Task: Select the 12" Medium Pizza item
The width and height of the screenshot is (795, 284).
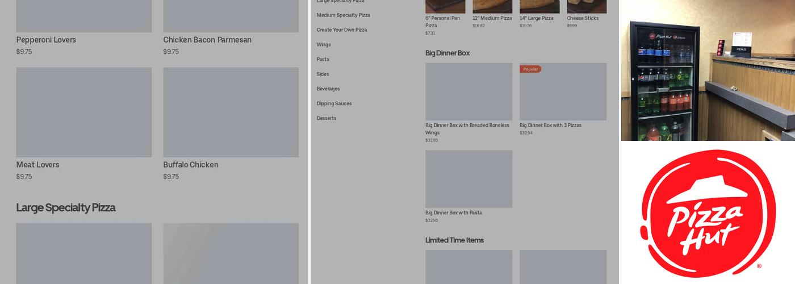Action: click(x=492, y=18)
